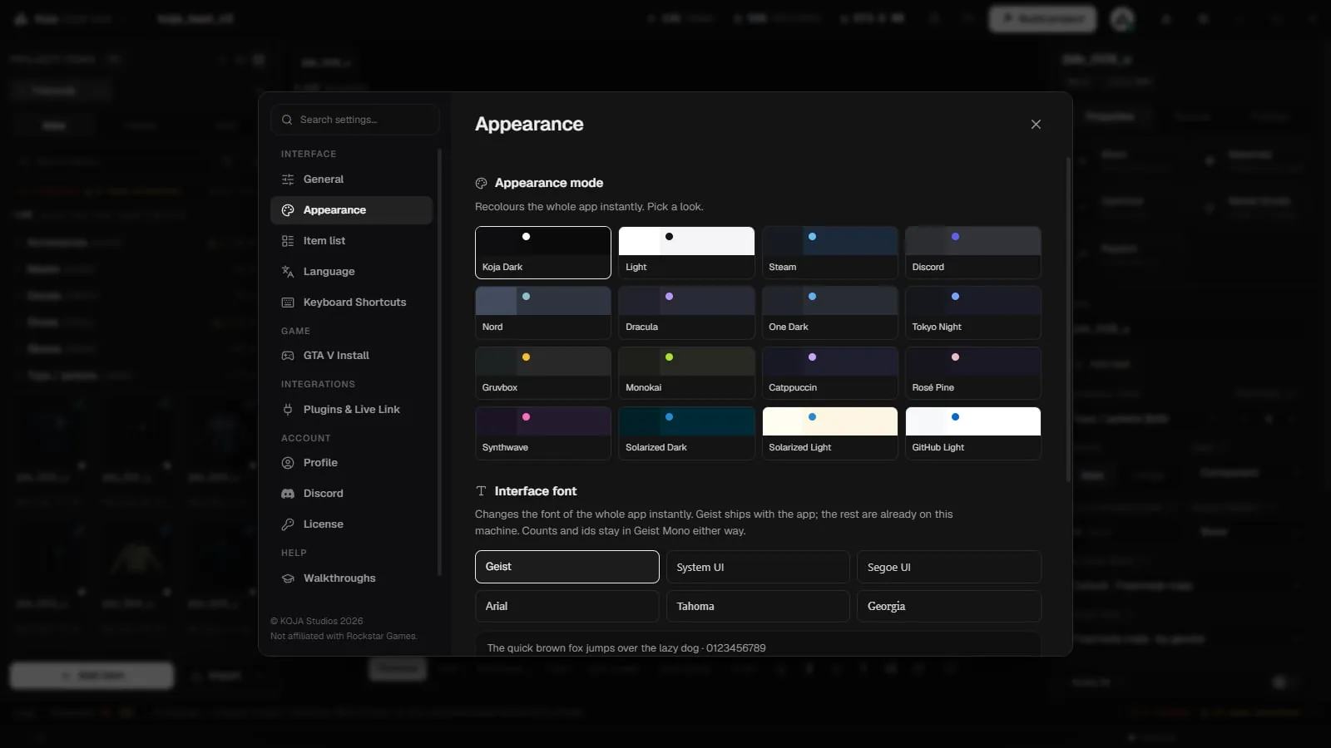The width and height of the screenshot is (1331, 748).
Task: Pick the Solarized Light theme
Action: (830, 433)
